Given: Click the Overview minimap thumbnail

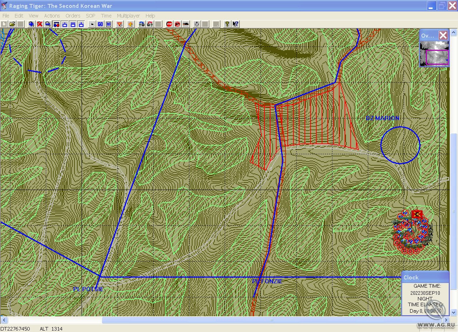Looking at the screenshot, I should click(x=434, y=53).
